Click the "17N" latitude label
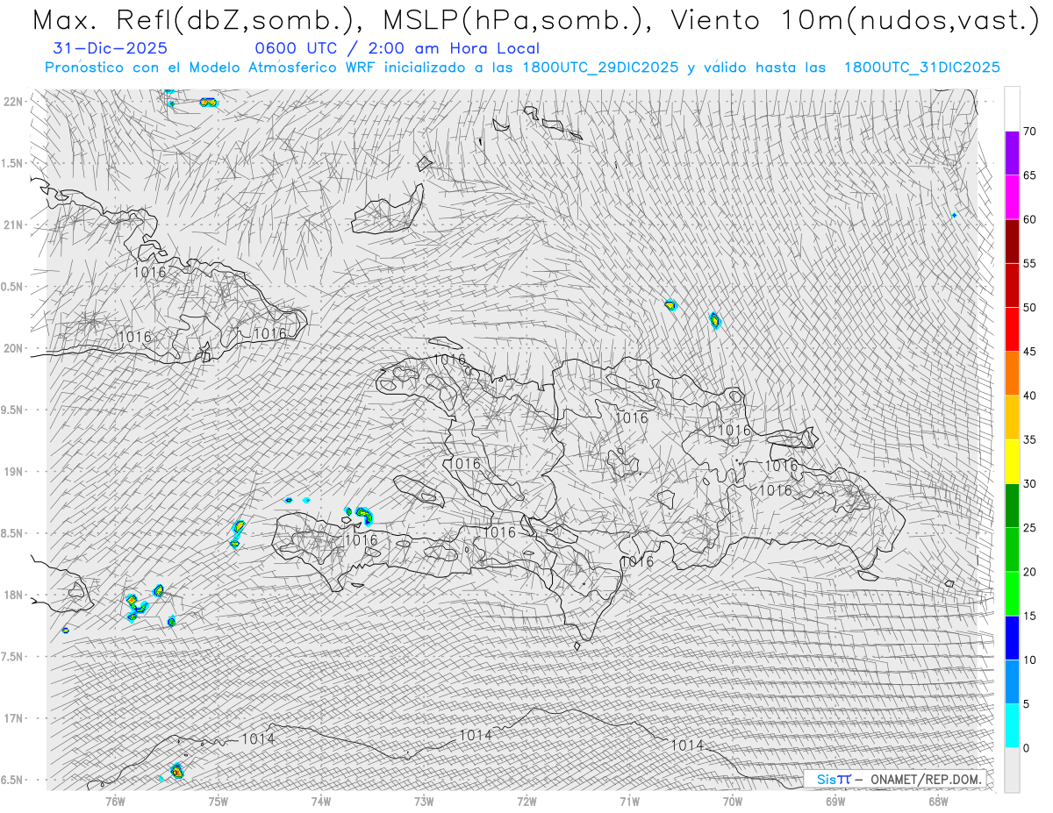This screenshot has height=813, width=1053. tap(13, 718)
